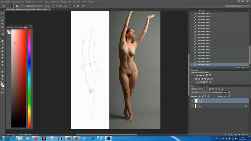Image resolution: width=251 pixels, height=141 pixels.
Task: Add a Hue/Saturation adjustment
Action: 196,79
